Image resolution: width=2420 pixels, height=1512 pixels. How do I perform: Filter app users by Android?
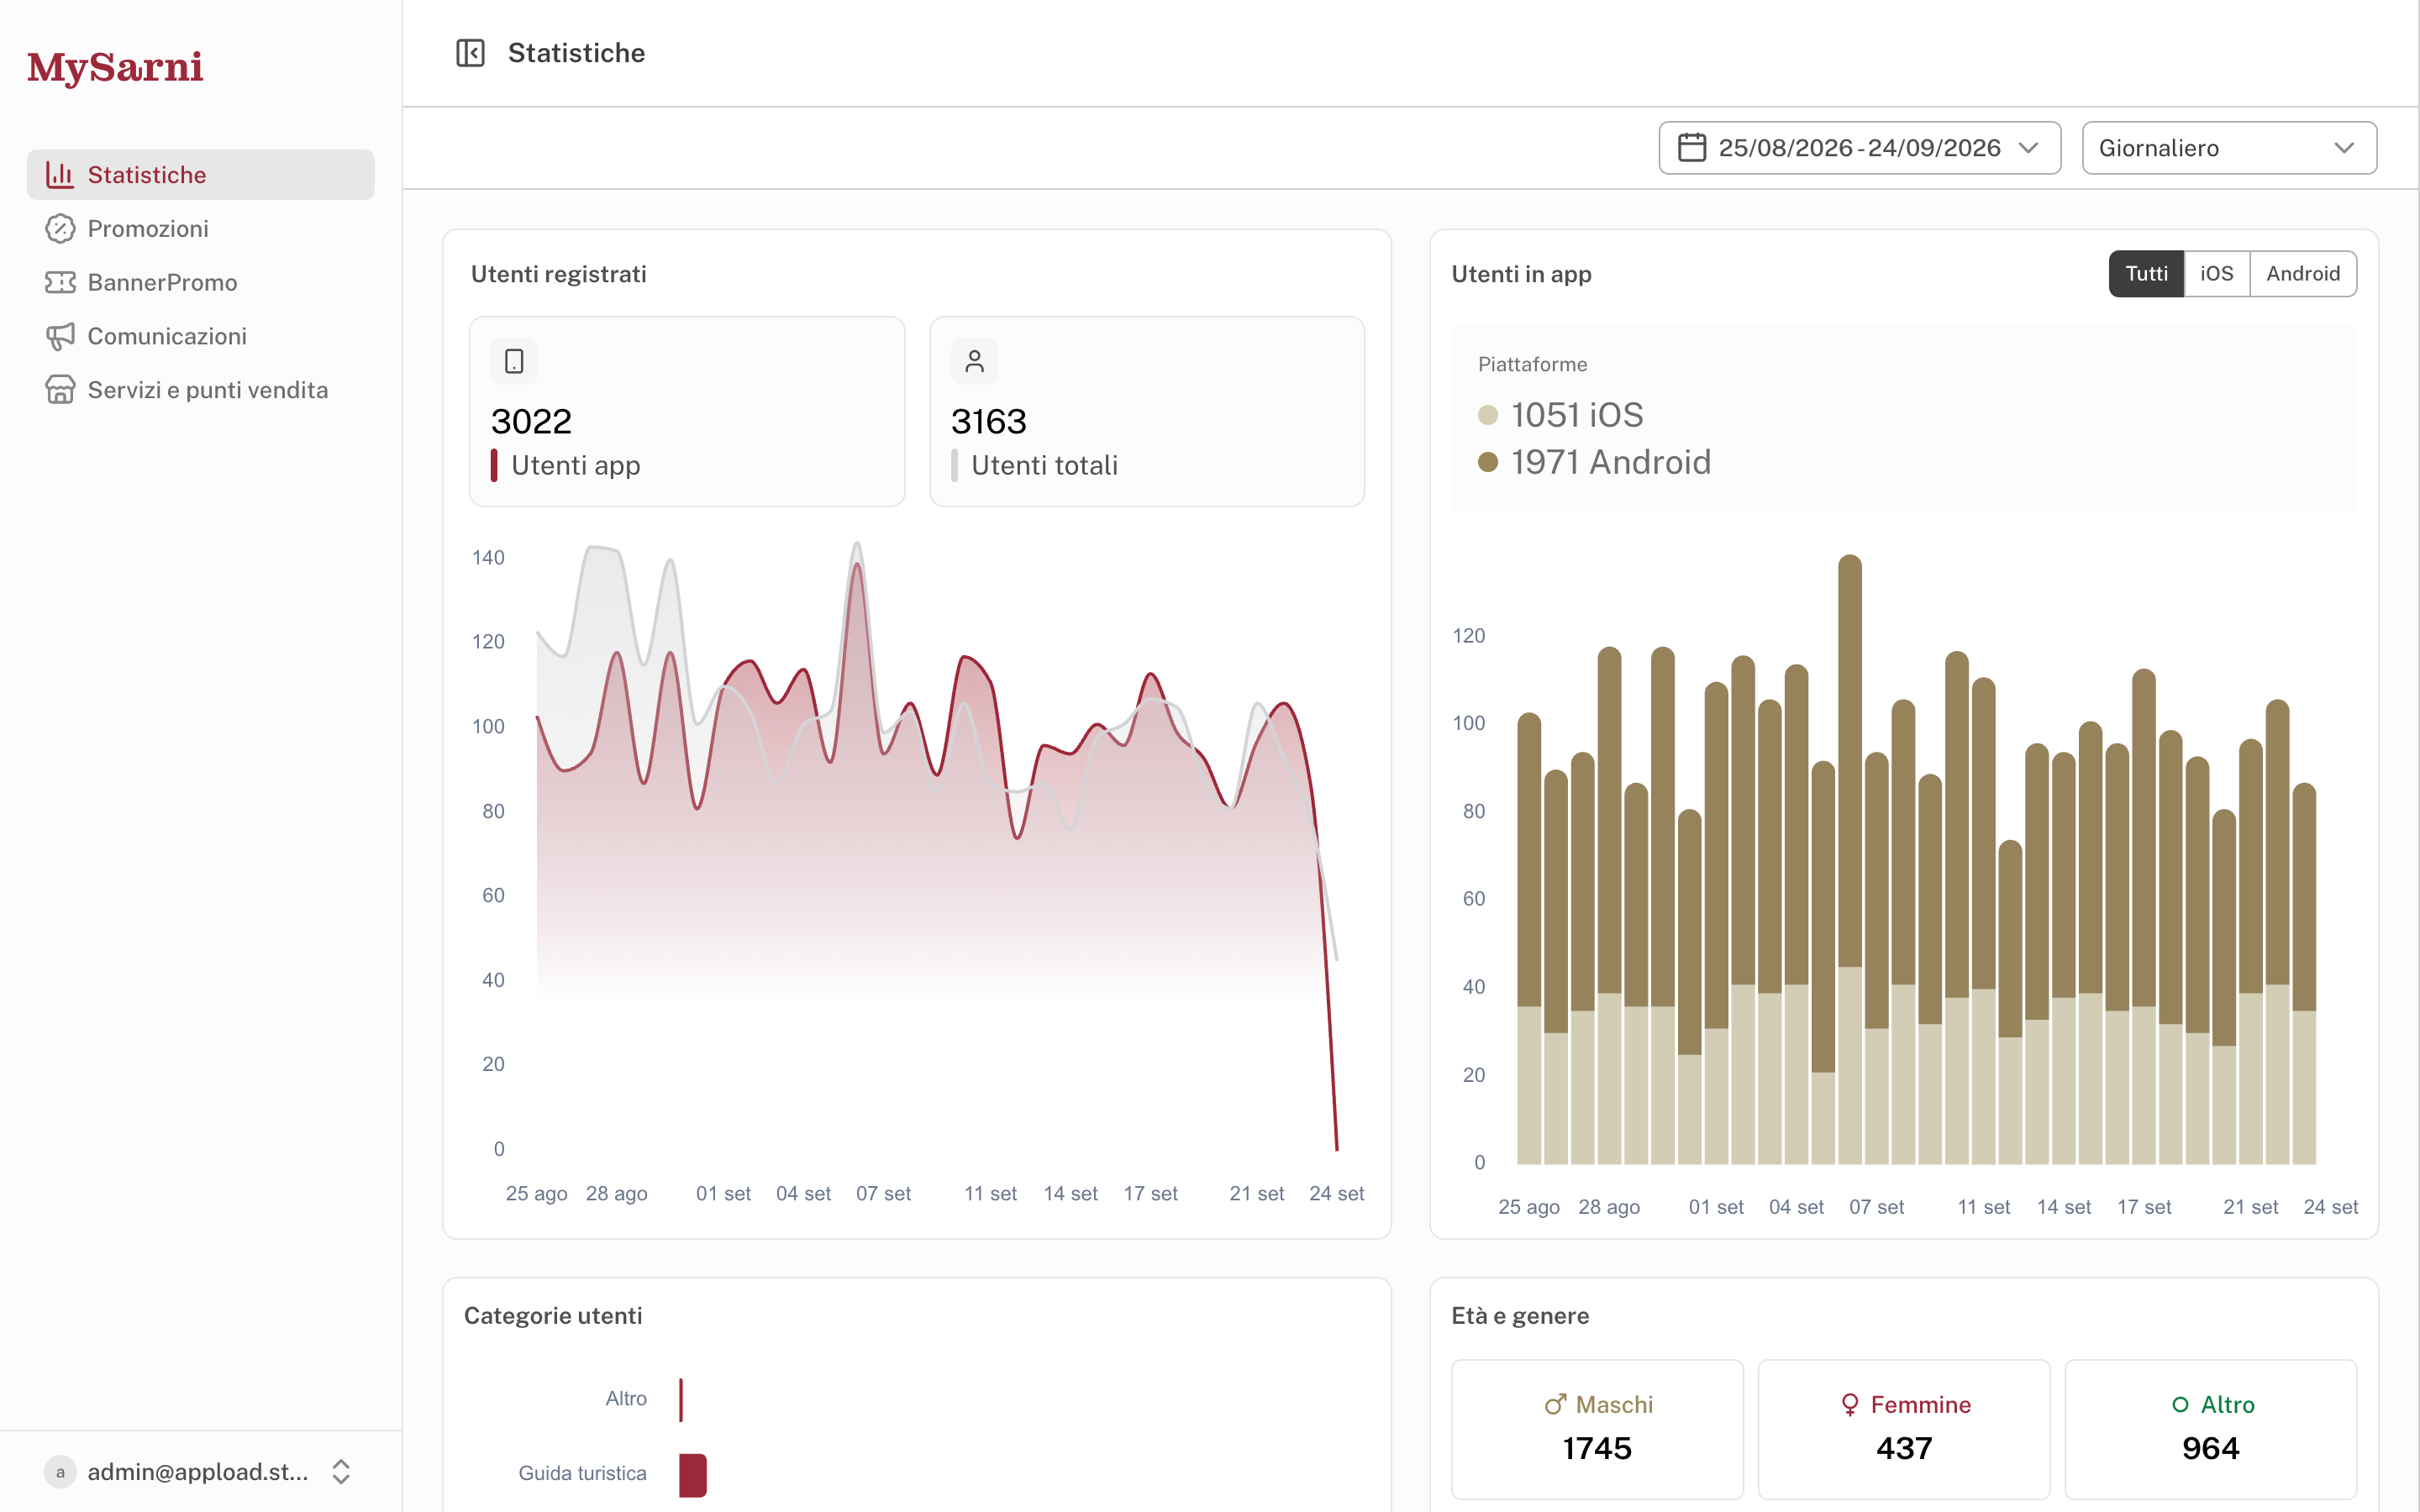tap(2303, 274)
